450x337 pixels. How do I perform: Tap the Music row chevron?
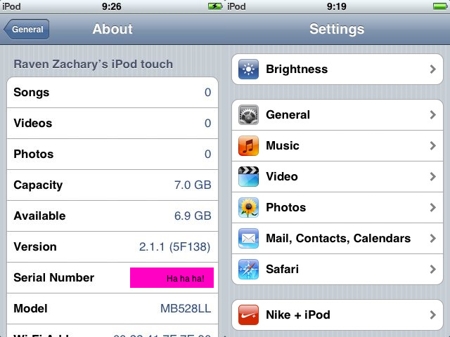coord(433,145)
